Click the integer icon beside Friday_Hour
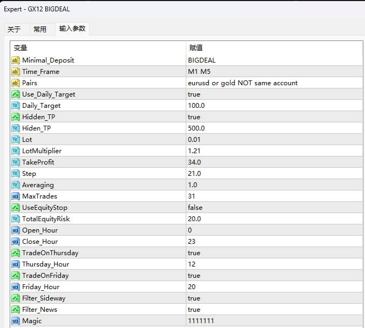The image size is (365, 328). pyautogui.click(x=15, y=287)
